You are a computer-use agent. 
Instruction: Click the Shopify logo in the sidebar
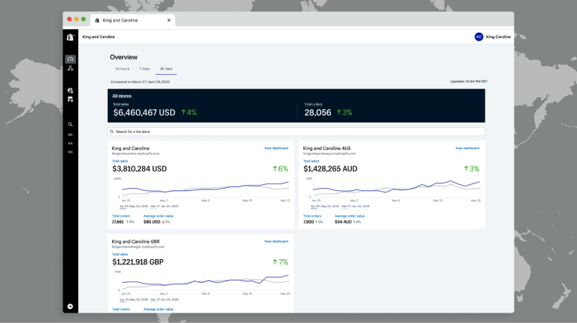tap(71, 36)
